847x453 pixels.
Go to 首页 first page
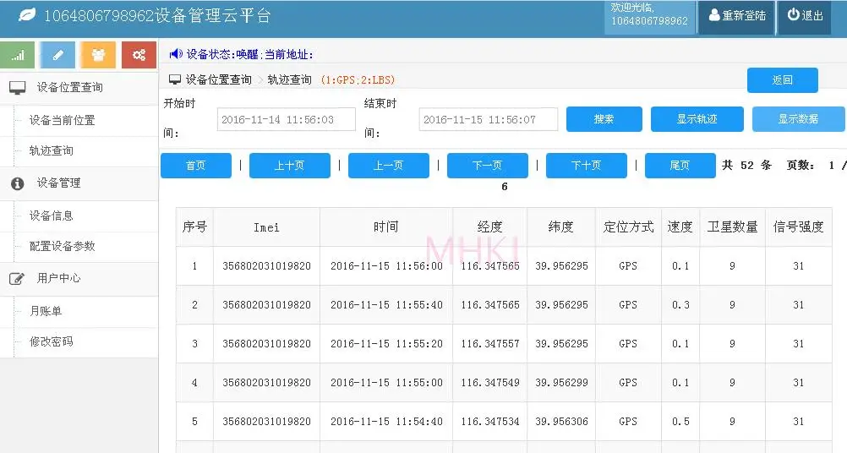[x=195, y=165]
